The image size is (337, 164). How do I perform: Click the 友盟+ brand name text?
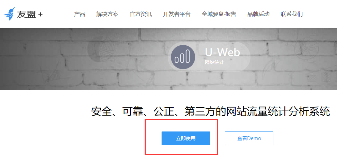click(x=30, y=15)
